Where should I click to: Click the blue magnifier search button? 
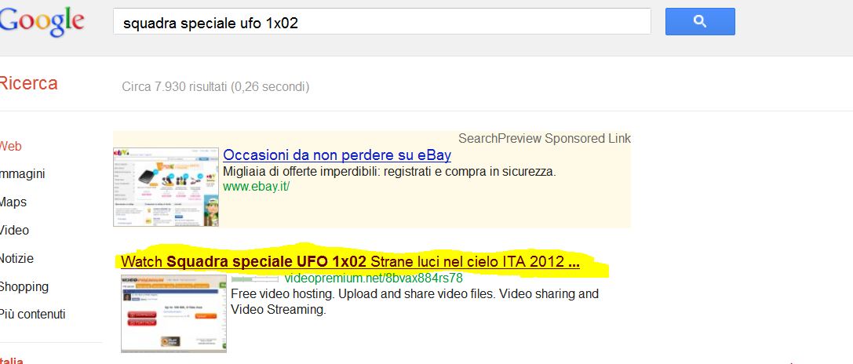click(700, 22)
